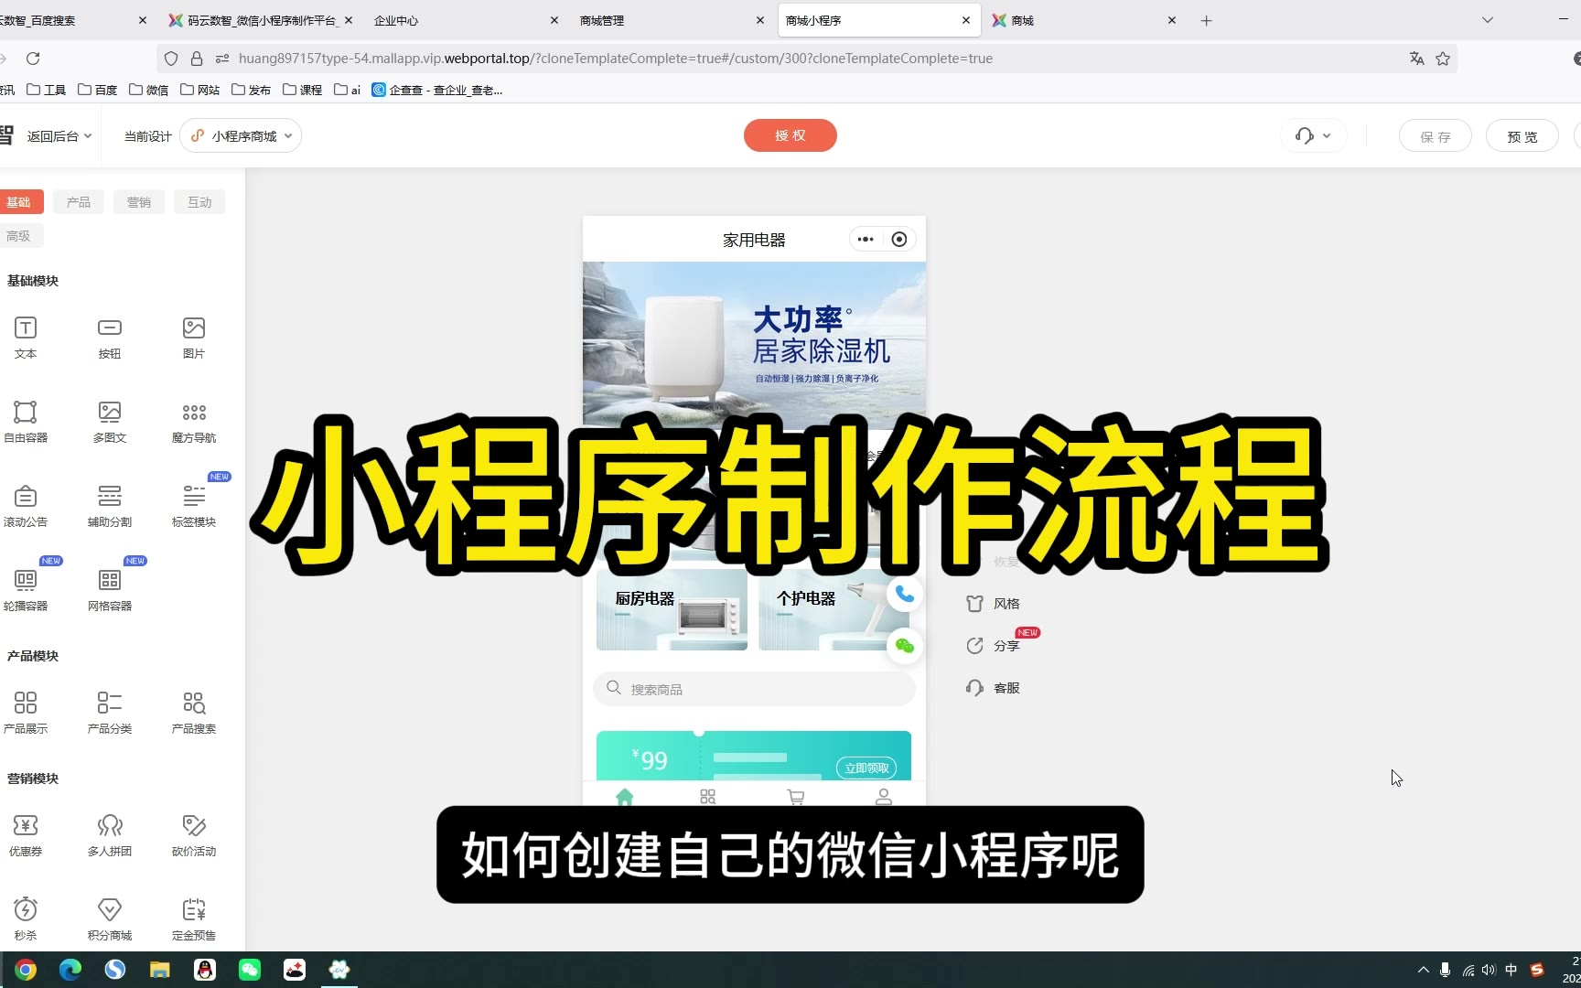The image size is (1581, 988).
Task: Open the 分享 share option
Action: 993,646
